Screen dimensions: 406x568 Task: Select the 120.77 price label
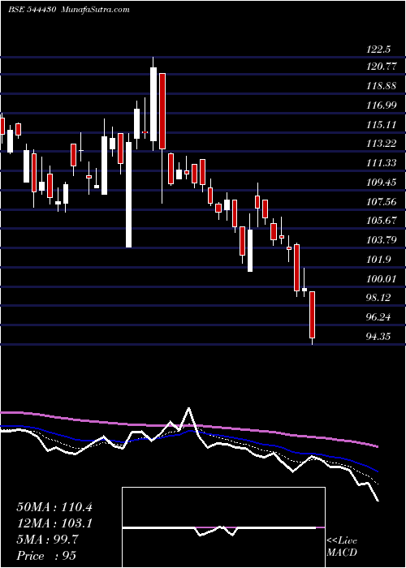pos(382,67)
